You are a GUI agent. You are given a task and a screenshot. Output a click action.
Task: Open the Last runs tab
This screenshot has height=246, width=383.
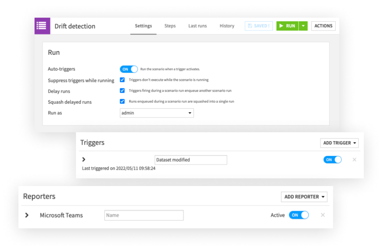click(198, 26)
